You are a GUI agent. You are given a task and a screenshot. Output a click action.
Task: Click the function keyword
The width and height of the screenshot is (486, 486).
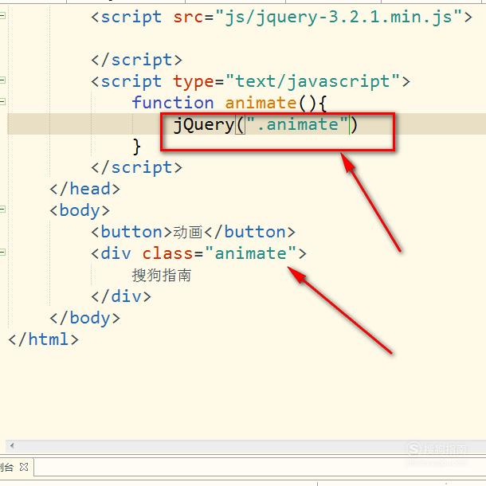point(173,102)
